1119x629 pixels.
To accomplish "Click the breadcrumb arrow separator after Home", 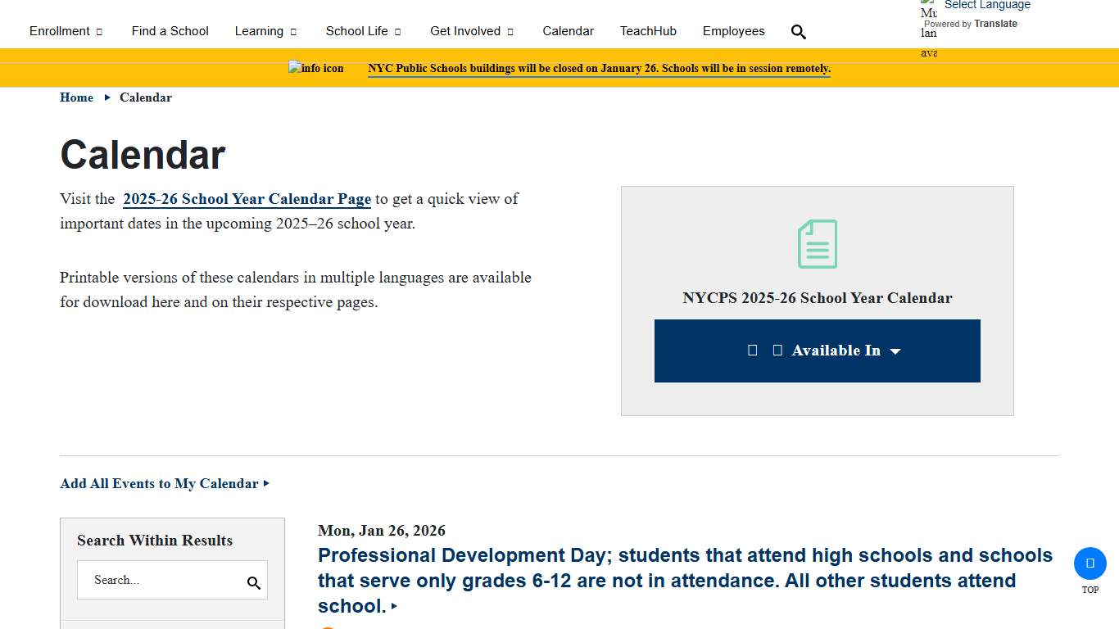I will 107,97.
